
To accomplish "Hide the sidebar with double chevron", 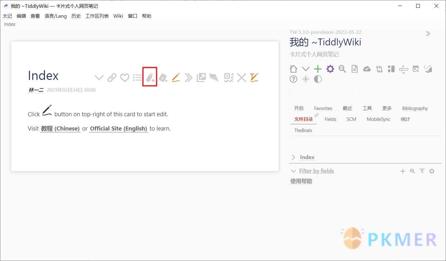I will (428, 34).
